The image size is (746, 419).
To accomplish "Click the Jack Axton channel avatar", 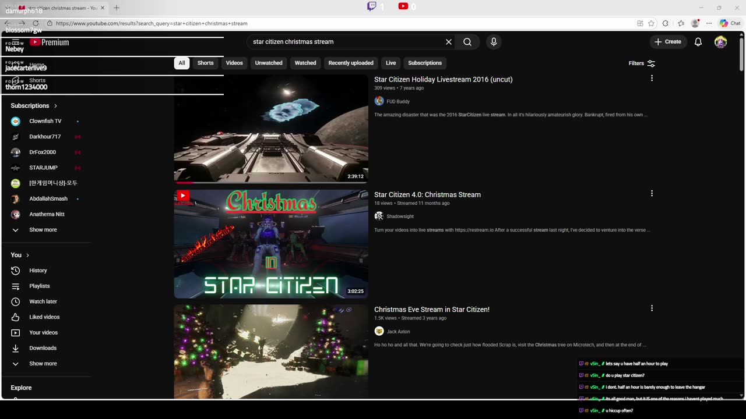I will pyautogui.click(x=379, y=331).
